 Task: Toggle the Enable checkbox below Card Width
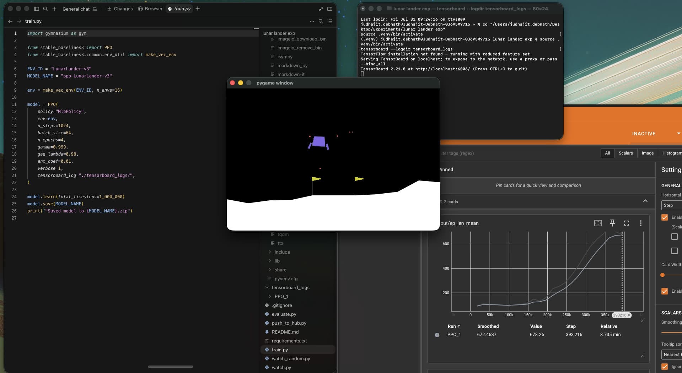(665, 291)
